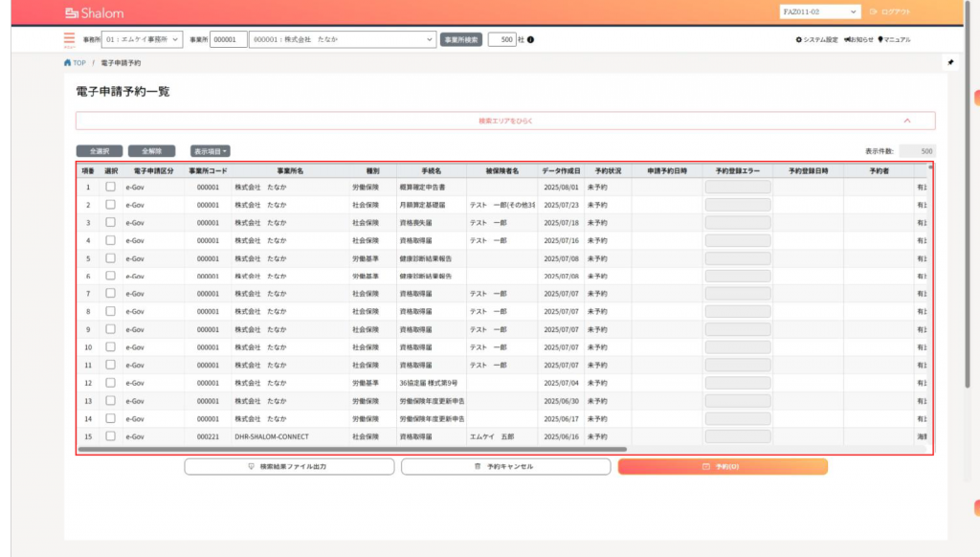
Task: Click the 事業所 code input field
Action: point(228,39)
